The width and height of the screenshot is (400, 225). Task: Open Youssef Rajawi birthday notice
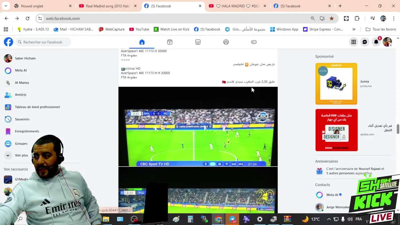coord(353,171)
